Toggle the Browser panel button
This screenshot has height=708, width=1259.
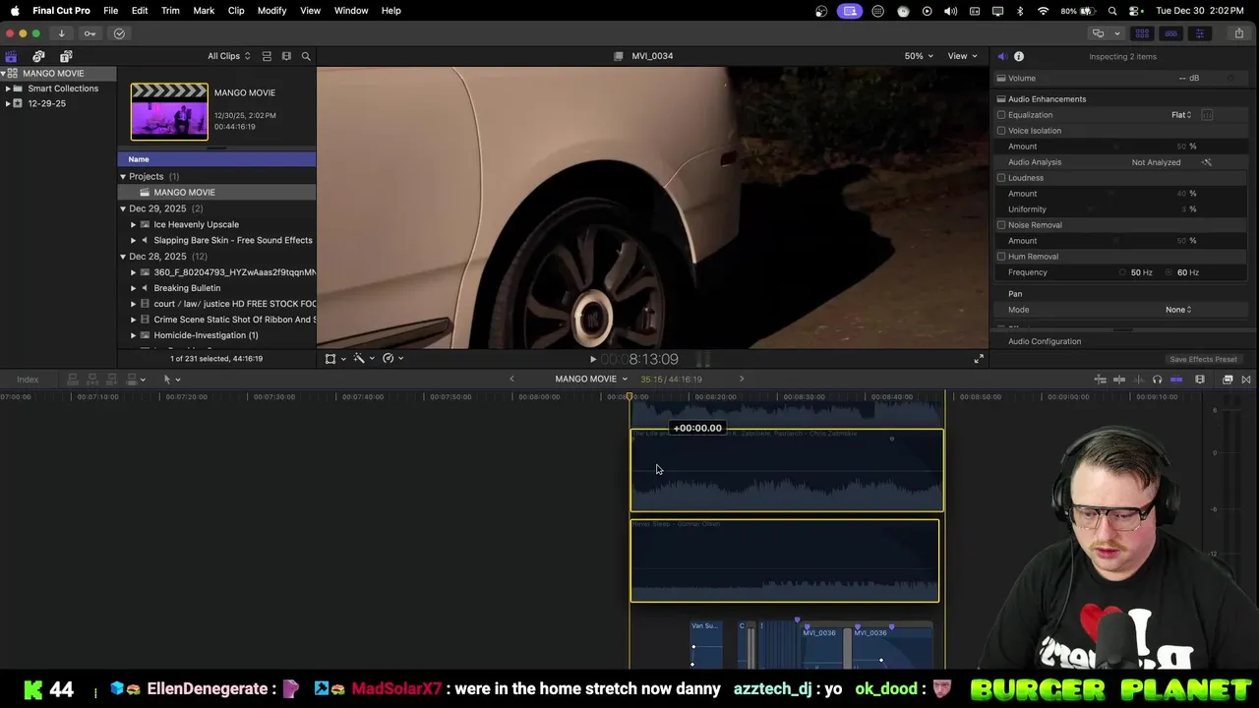(1142, 33)
